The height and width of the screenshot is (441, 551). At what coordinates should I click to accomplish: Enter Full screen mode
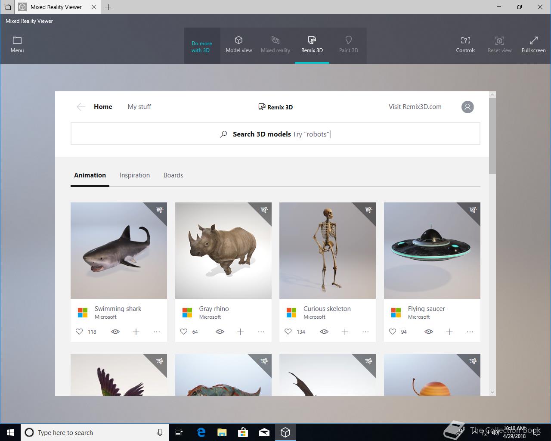(x=534, y=45)
